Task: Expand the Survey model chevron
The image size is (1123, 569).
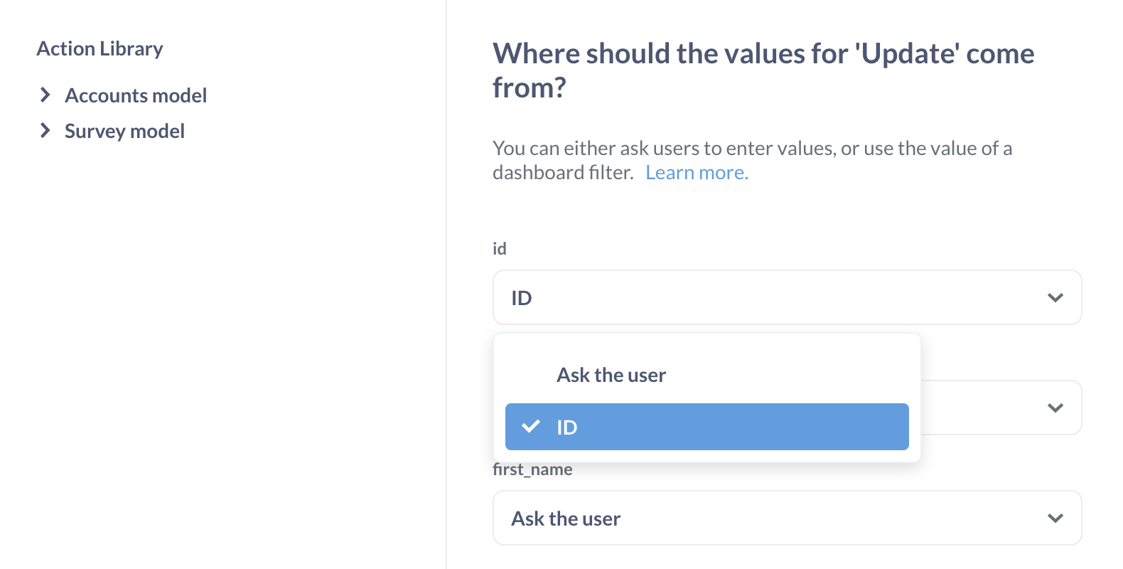Action: coord(45,131)
